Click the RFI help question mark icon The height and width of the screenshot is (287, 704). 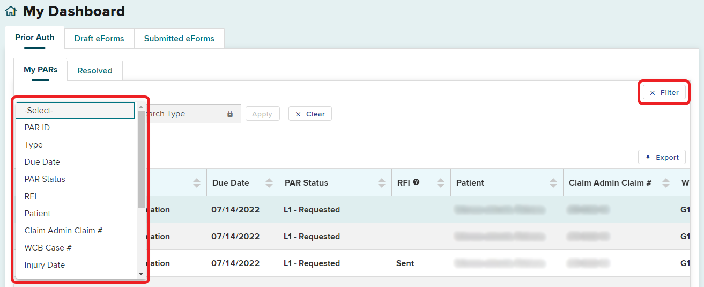[416, 182]
